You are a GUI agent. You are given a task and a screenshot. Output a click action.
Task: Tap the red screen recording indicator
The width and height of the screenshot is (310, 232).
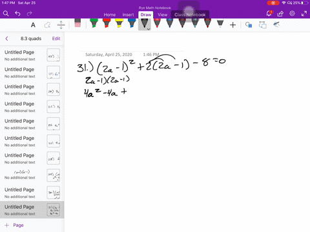point(273,3)
